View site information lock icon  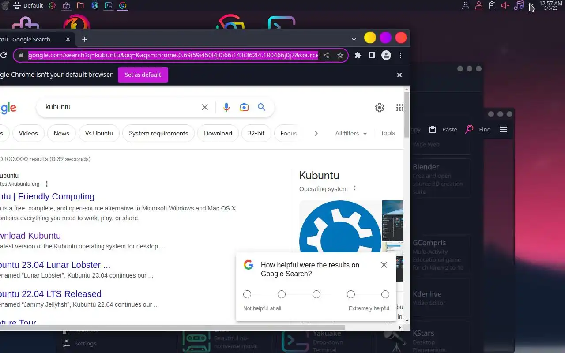point(21,55)
